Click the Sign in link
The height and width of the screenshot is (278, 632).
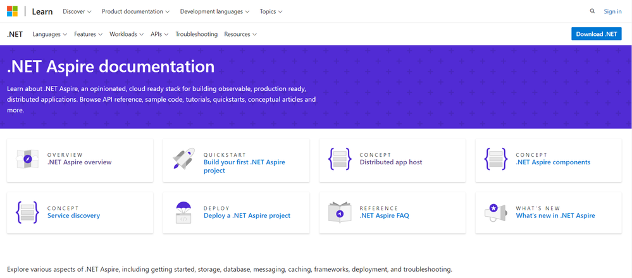pyautogui.click(x=612, y=11)
